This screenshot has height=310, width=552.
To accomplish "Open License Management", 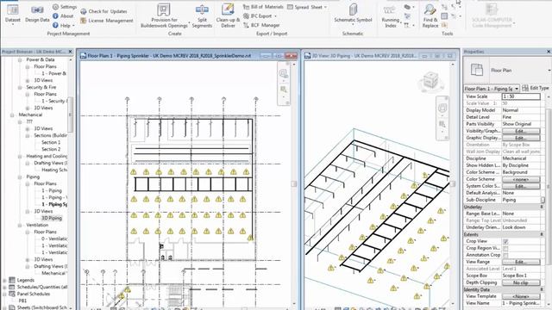I will tap(107, 21).
